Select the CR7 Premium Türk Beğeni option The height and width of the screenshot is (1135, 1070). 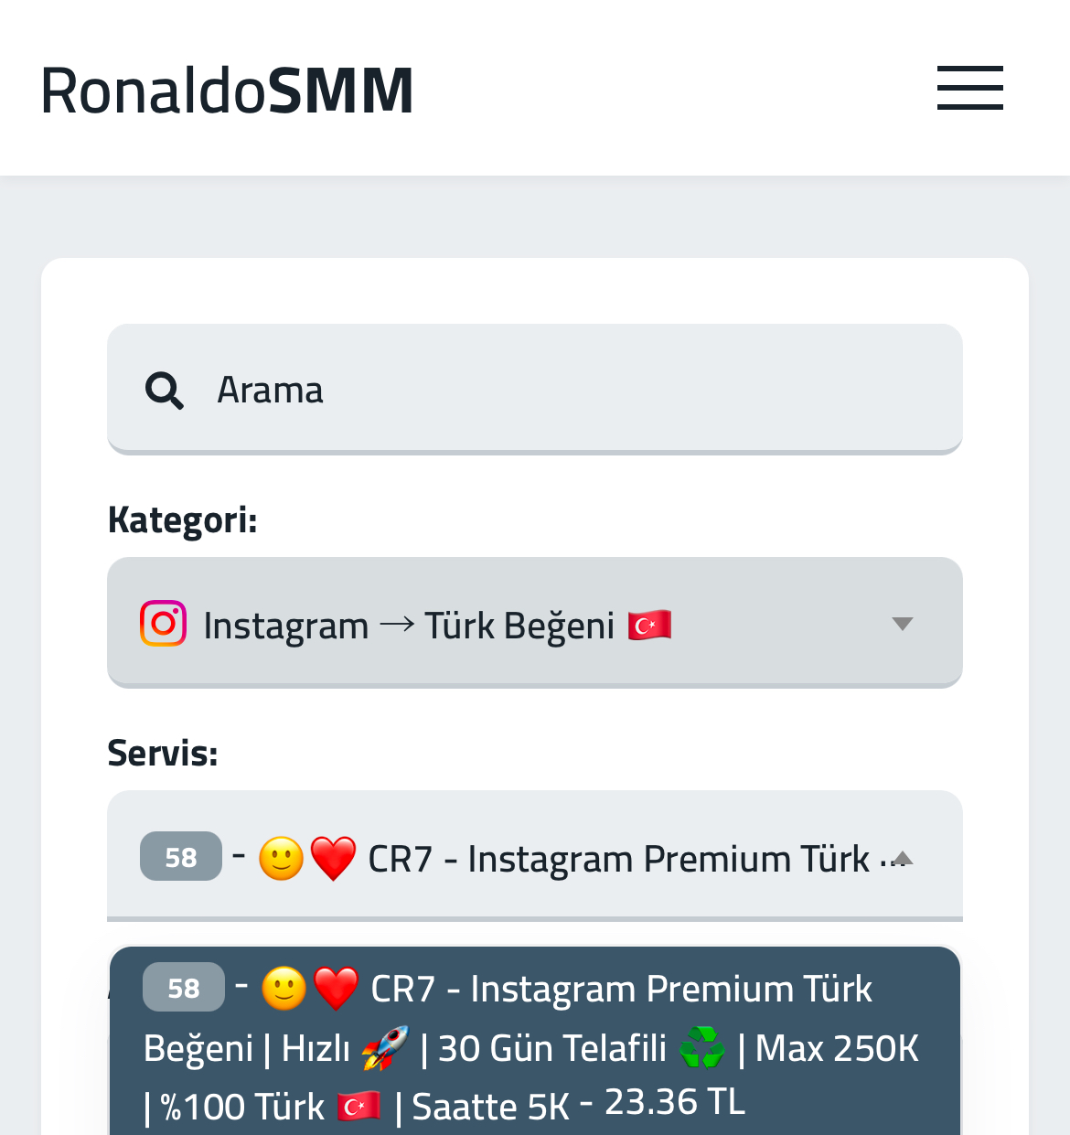point(535,1043)
